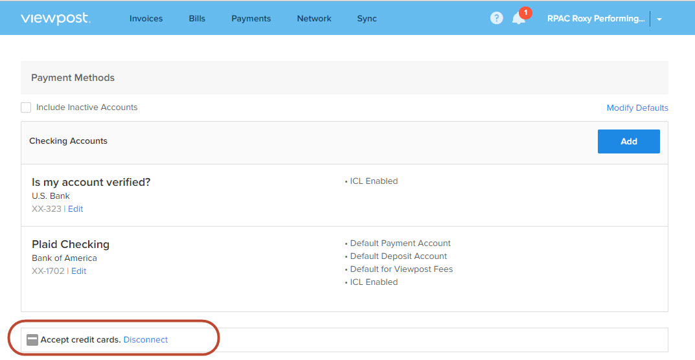Click the Viewpost logo
The height and width of the screenshot is (360, 695).
pos(56,19)
